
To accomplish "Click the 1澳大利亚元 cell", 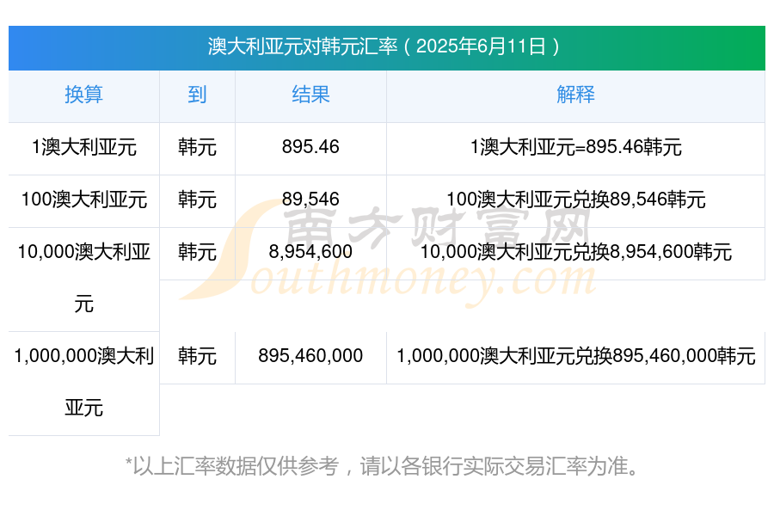I will [84, 147].
